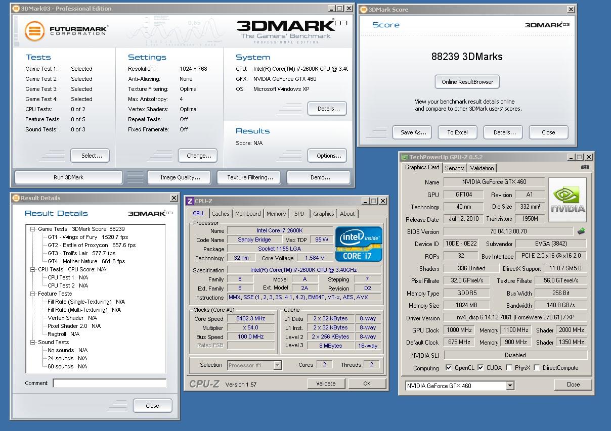This screenshot has height=431, width=611.
Task: Open the Online ResultBrowser
Action: 467,82
